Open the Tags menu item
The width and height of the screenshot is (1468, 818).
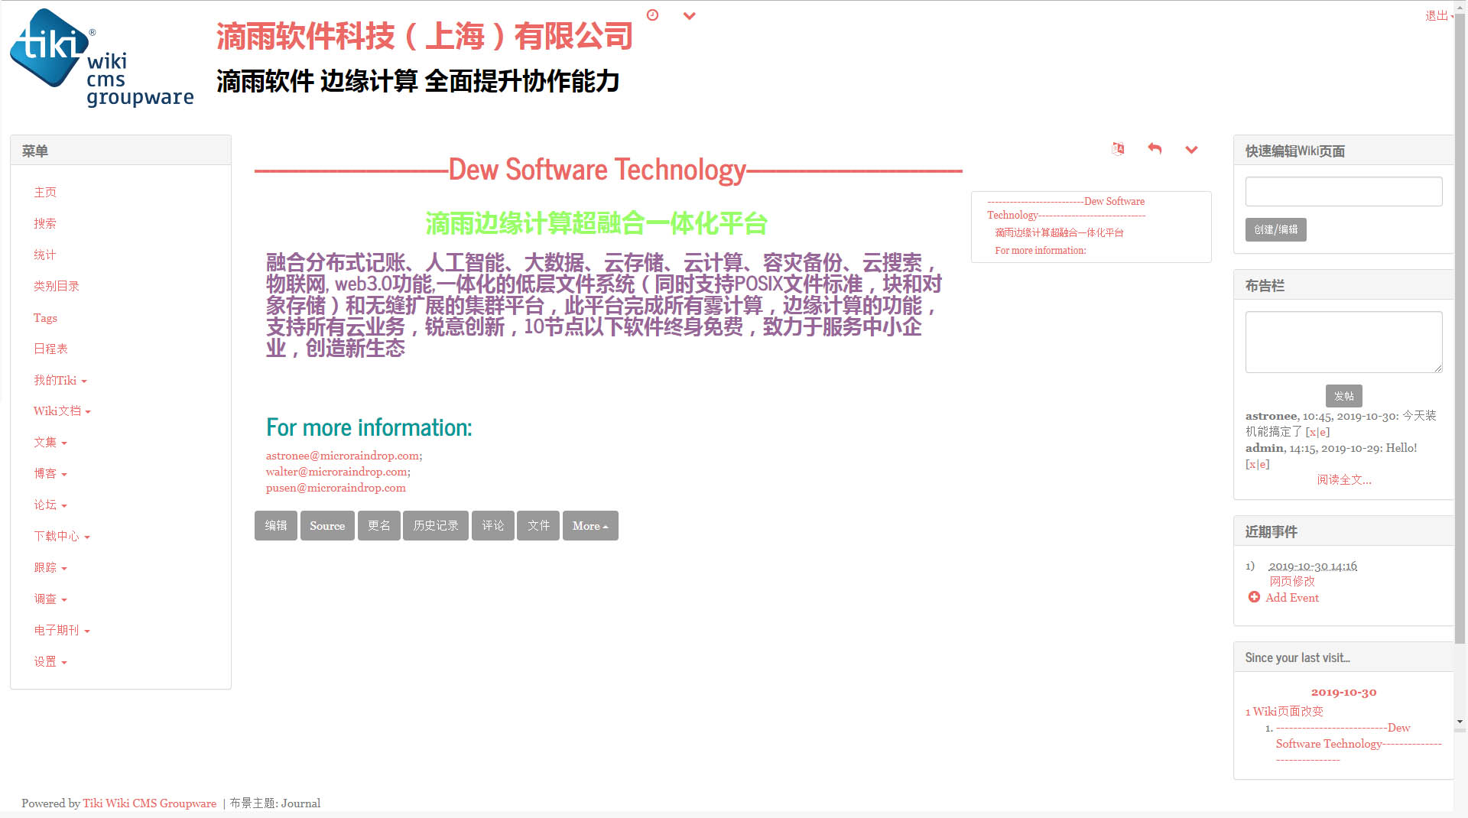coord(45,317)
